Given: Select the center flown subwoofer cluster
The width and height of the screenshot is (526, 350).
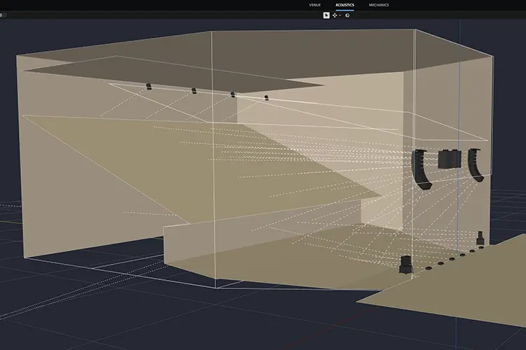Looking at the screenshot, I should 450,159.
